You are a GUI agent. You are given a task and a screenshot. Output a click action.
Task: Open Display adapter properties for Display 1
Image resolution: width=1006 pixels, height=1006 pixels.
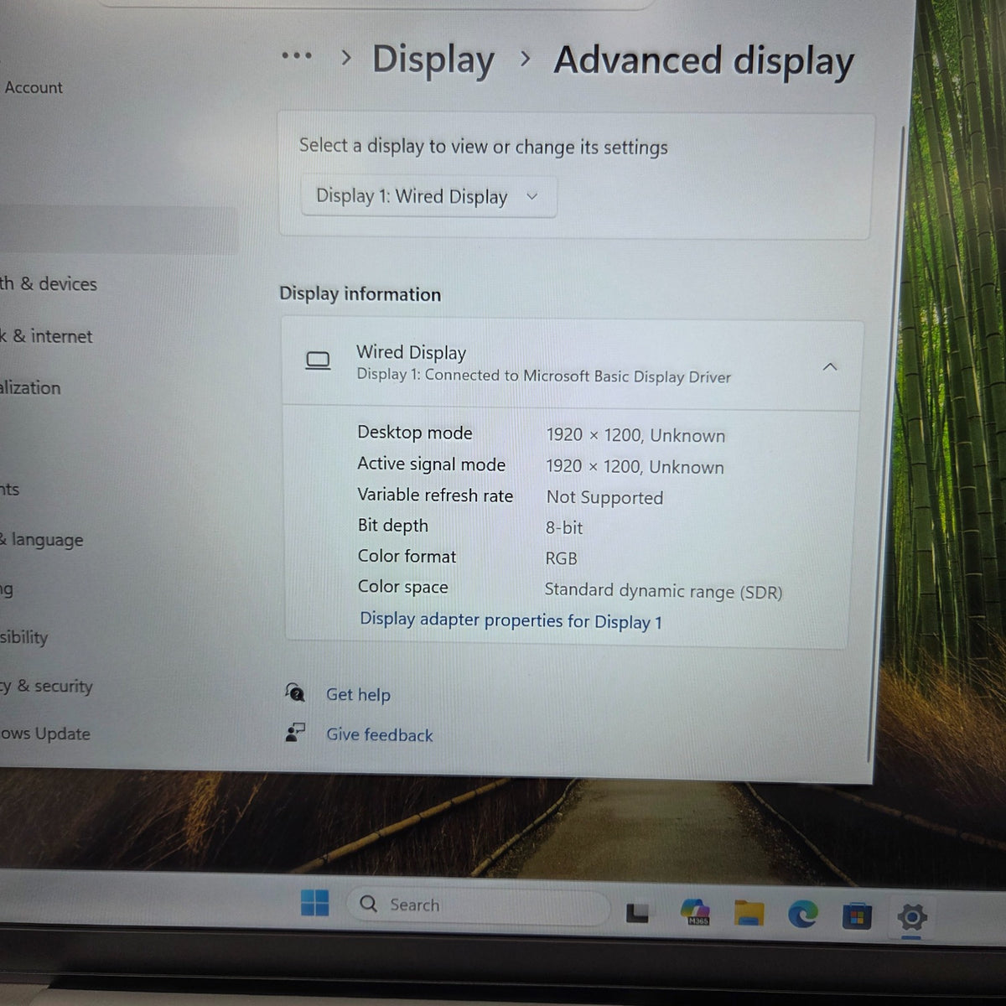click(511, 620)
